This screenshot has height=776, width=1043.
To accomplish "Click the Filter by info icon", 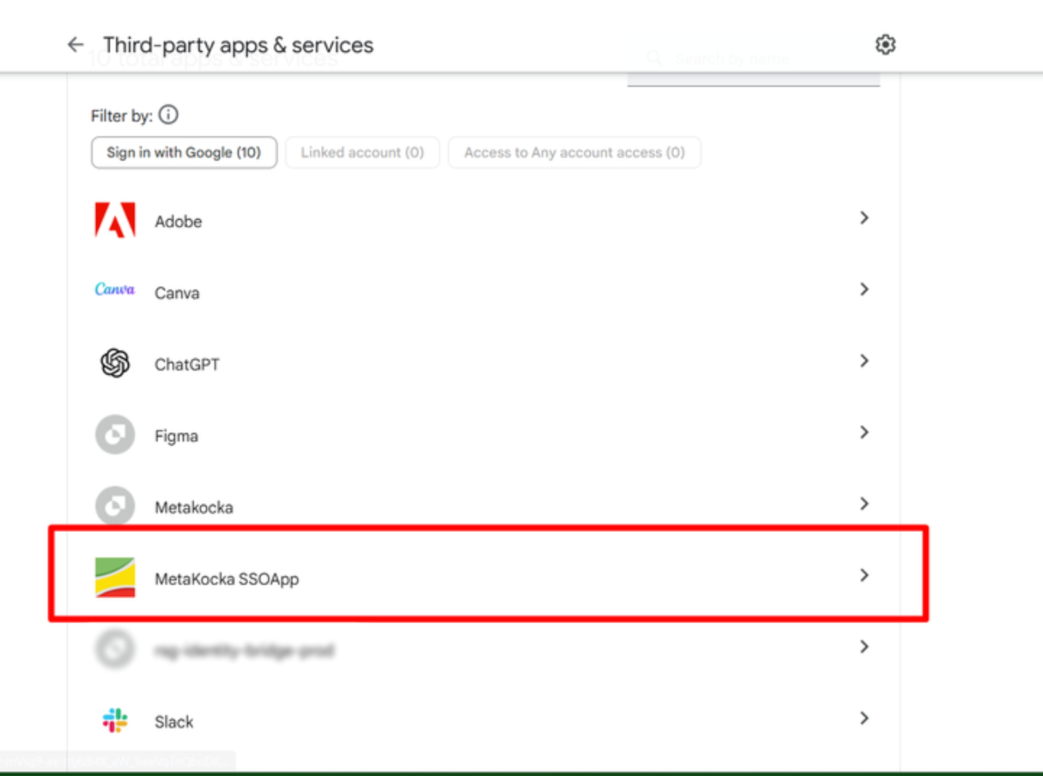I will point(169,115).
